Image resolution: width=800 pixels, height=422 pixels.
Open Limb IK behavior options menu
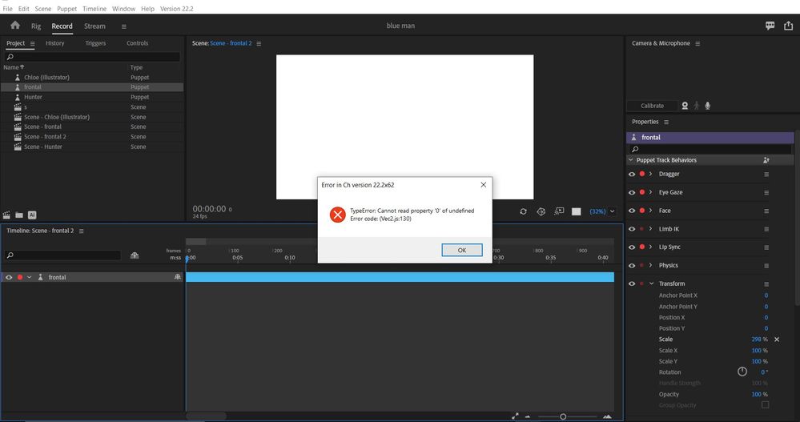[x=766, y=230]
